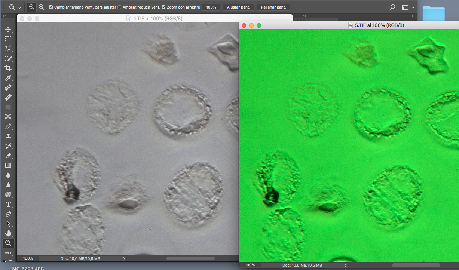Maximize the 5.TIF window with green button

tap(259, 25)
